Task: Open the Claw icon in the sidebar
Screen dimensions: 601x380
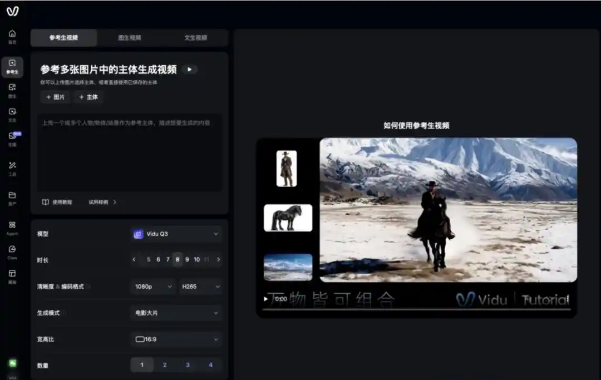Action: pos(12,251)
